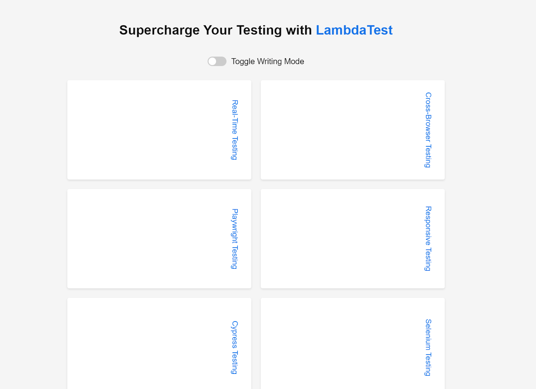Open the Playwright Testing link
Viewport: 536px width, 389px height.
point(235,239)
